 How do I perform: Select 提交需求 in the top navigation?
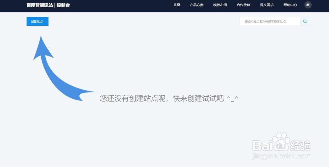(267, 5)
